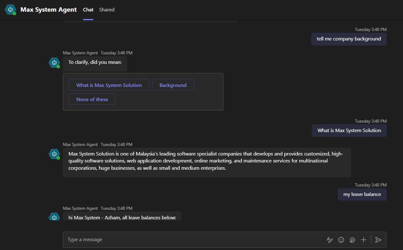Click the 'Max System Agent' title text
The width and height of the screenshot is (403, 250).
tap(49, 10)
